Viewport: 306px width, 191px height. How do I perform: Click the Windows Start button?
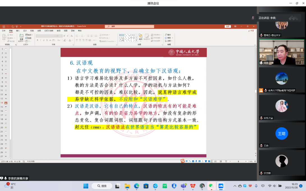[86, 186]
